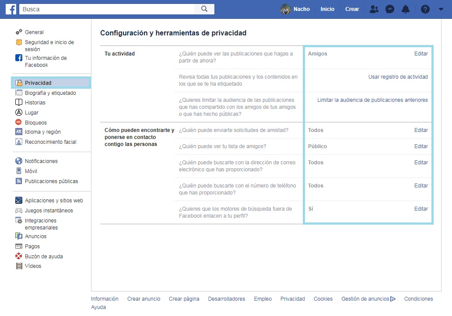Click the red Bloqueos icon in sidebar
The height and width of the screenshot is (316, 452).
click(x=18, y=122)
